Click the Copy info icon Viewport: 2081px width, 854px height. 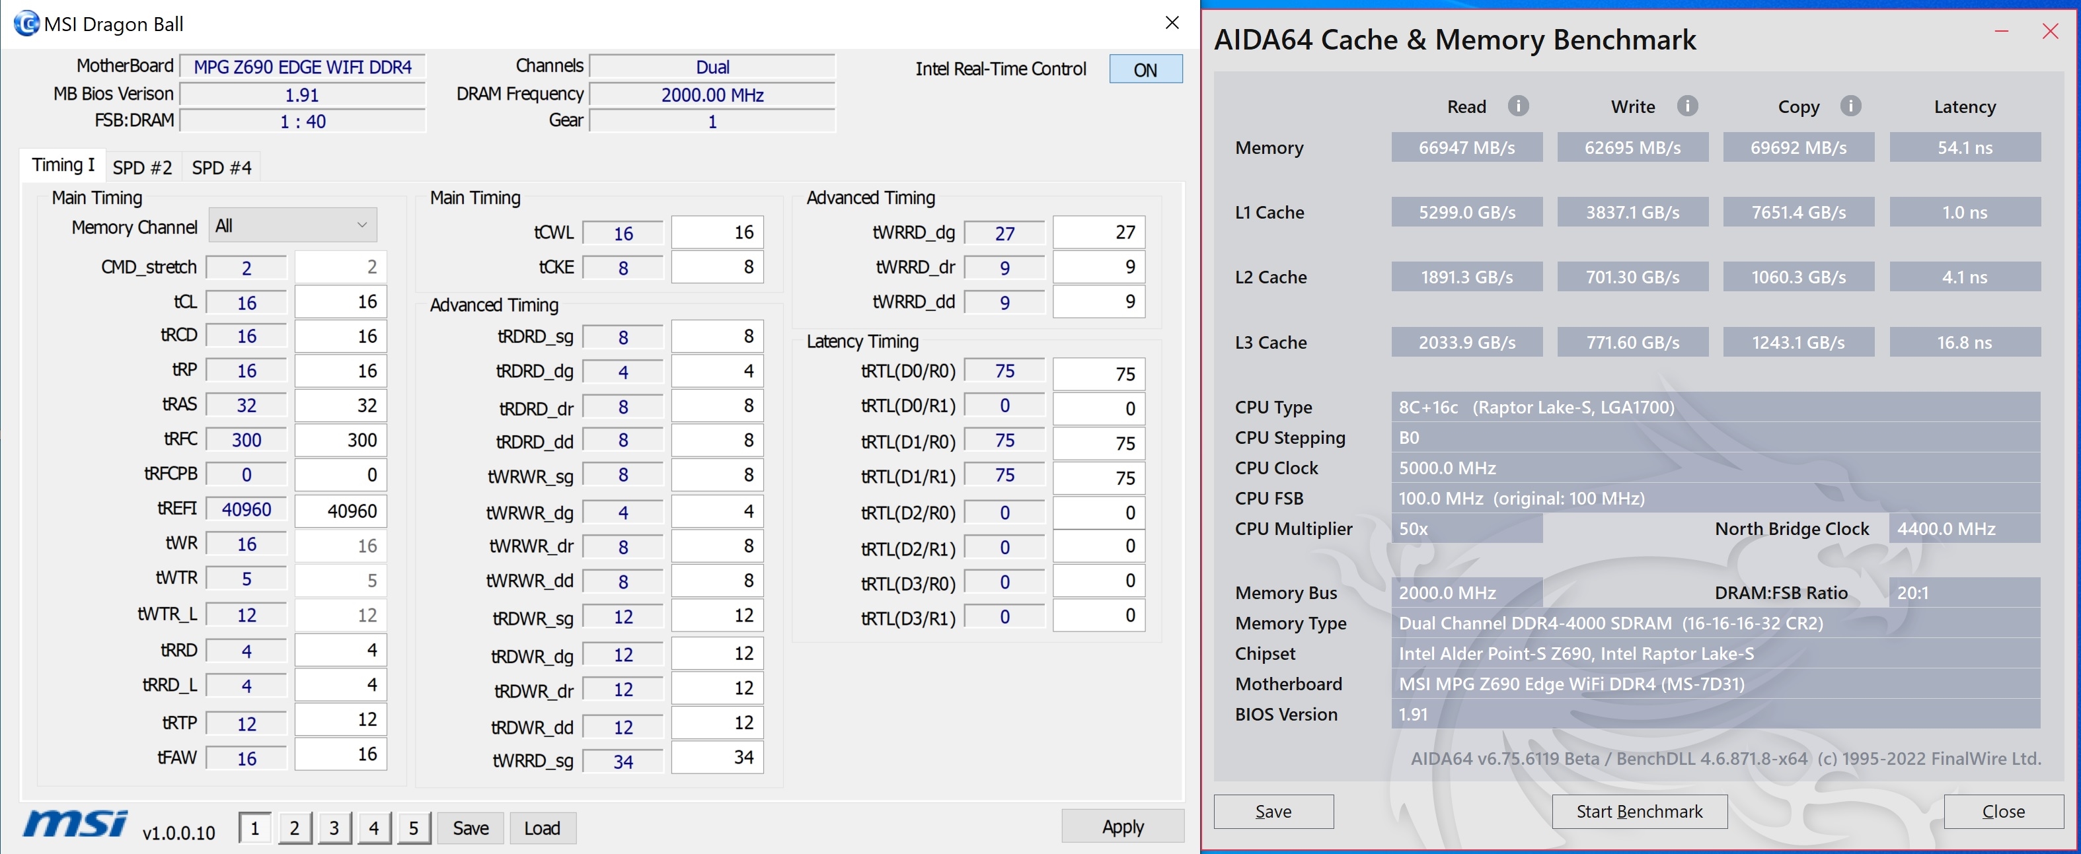point(1850,106)
